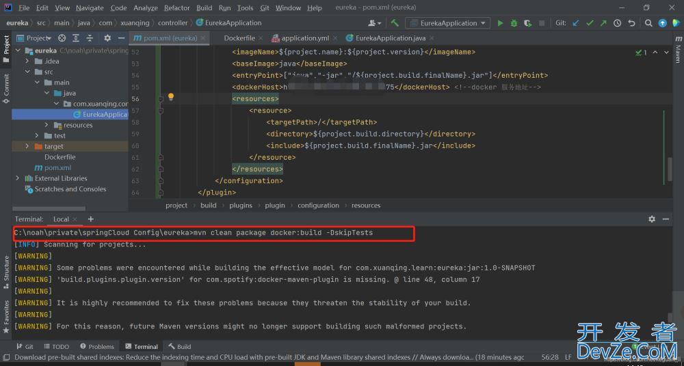Open Search Everywhere magnifier icon
The image size is (684, 366).
(x=648, y=23)
